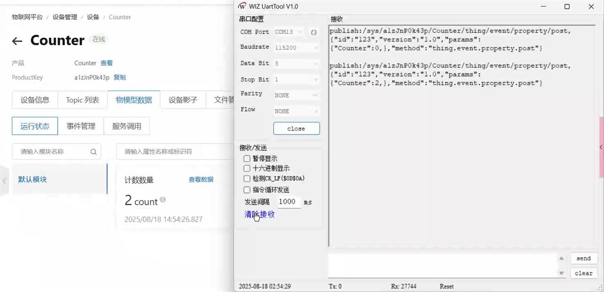Click the Rx: 27744 status text
This screenshot has width=604, height=292.
(x=404, y=286)
